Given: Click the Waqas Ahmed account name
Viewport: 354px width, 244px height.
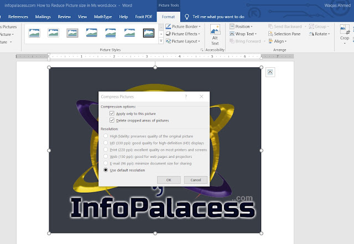Looking at the screenshot, I should point(337,6).
